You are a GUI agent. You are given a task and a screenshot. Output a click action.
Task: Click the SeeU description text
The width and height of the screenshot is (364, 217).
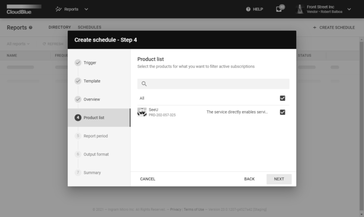pyautogui.click(x=237, y=112)
